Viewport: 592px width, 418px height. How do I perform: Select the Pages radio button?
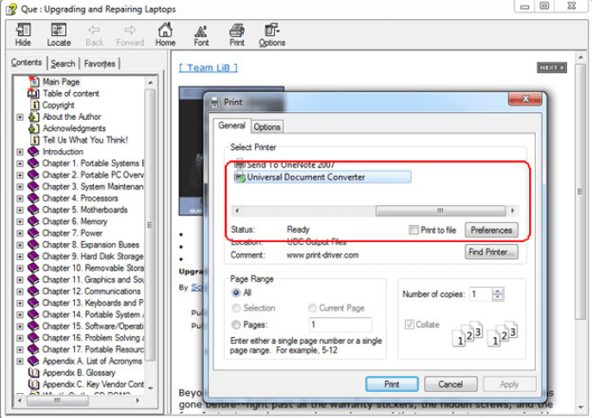[x=236, y=325]
